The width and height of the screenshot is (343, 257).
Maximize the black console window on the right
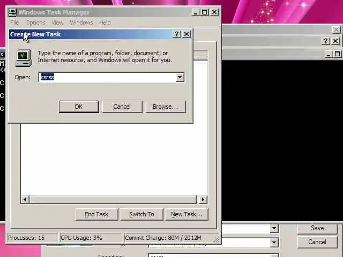337,54
